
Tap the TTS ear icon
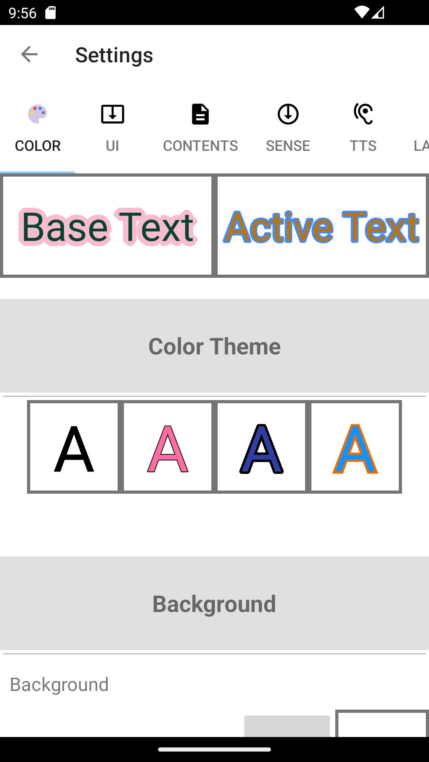coord(363,114)
